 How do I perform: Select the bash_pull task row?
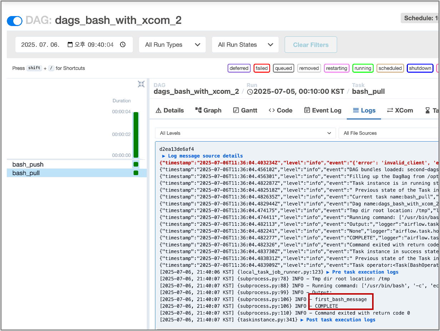pyautogui.click(x=77, y=173)
